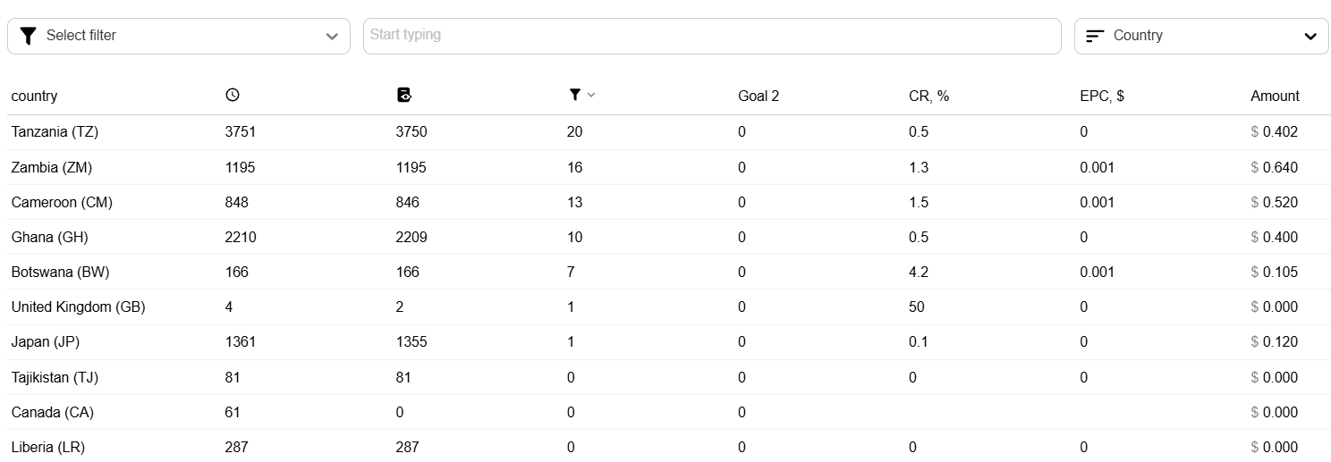
Task: Open the Select filter dropdown
Action: coord(179,36)
